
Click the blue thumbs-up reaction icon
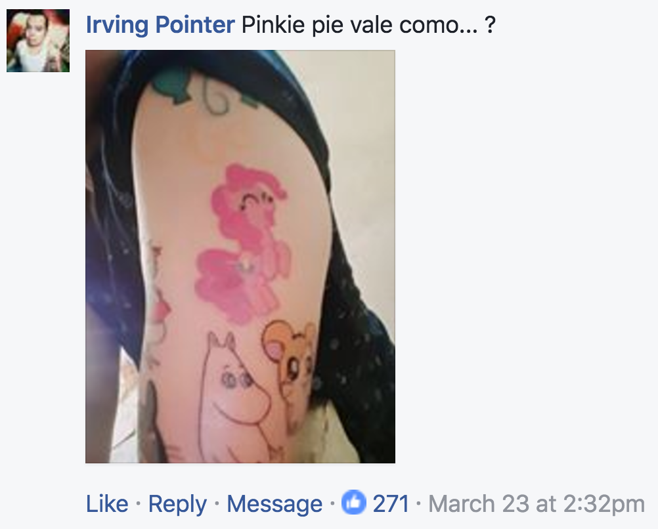coord(353,503)
